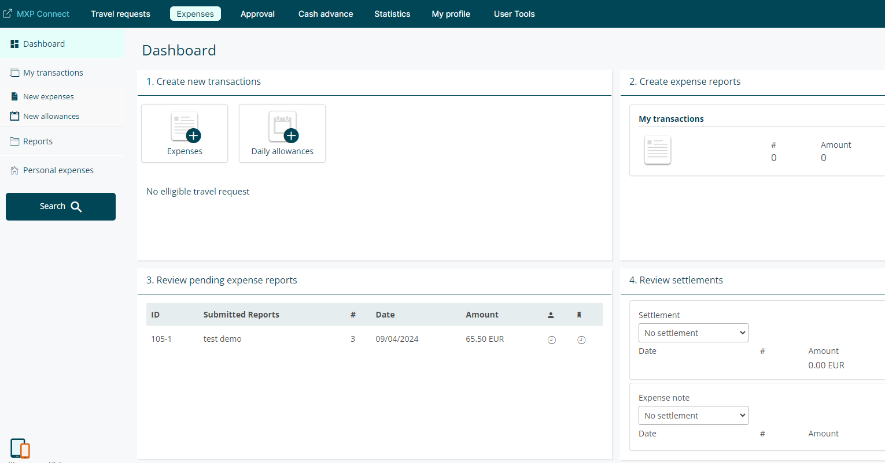Image resolution: width=885 pixels, height=463 pixels.
Task: Click the mobile devices icon at bottom left
Action: click(20, 448)
